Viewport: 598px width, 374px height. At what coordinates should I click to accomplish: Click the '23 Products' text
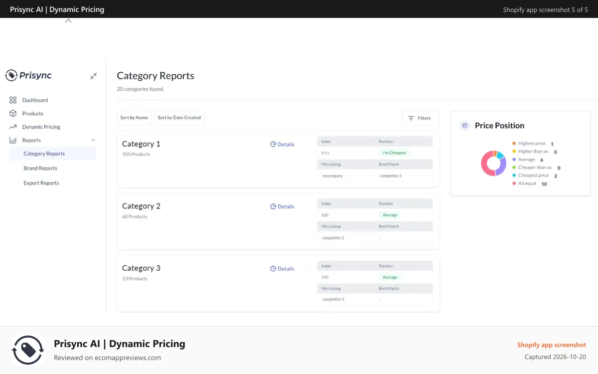[135, 279]
